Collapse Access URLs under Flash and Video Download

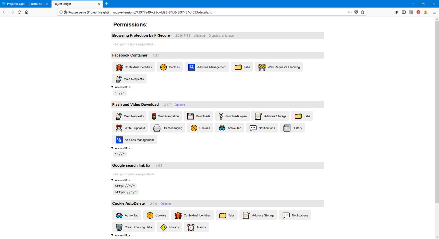click(x=112, y=148)
